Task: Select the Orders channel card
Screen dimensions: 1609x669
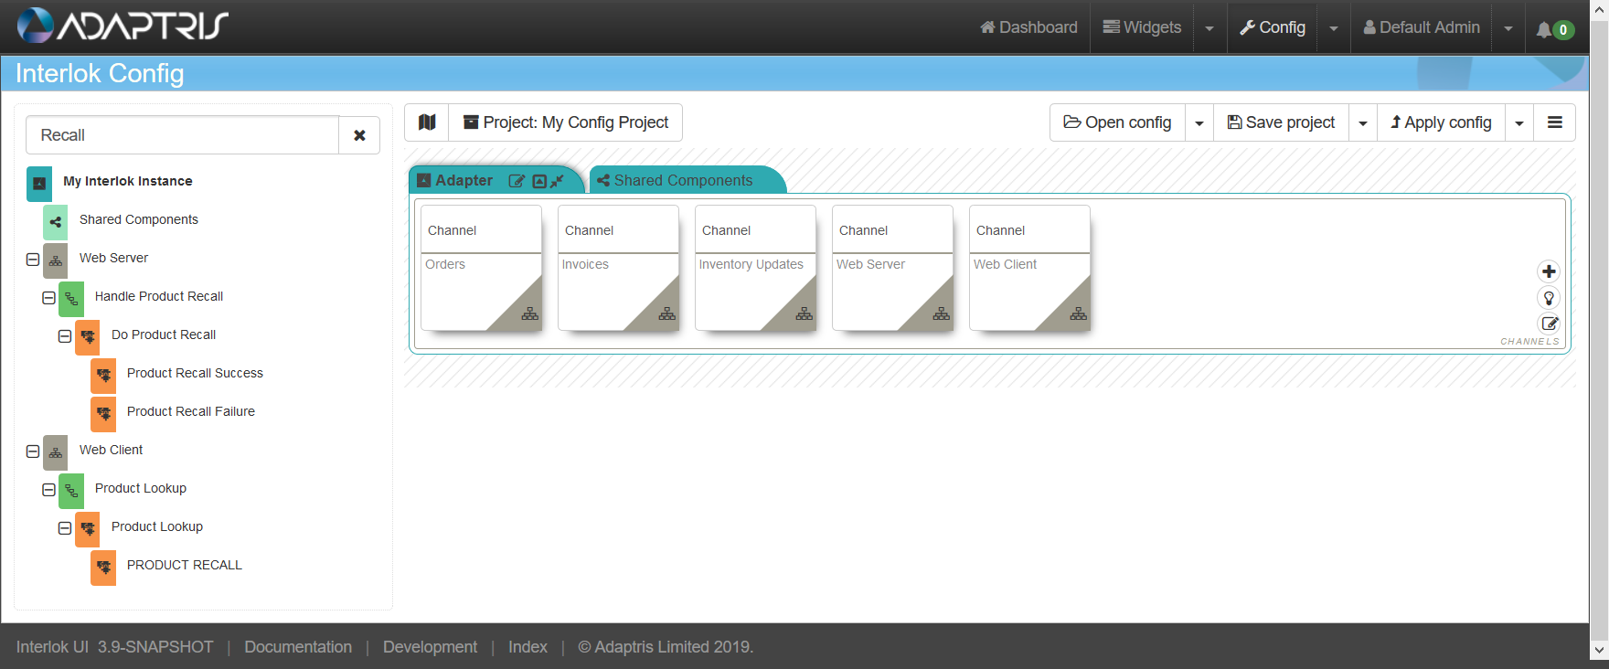Action: (481, 268)
